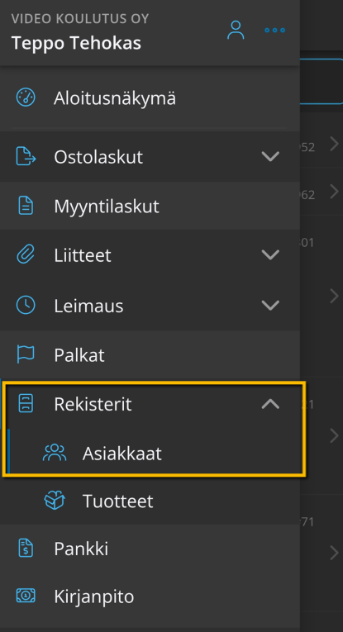Click background list row arrow beside Ostolaskut

point(334,144)
